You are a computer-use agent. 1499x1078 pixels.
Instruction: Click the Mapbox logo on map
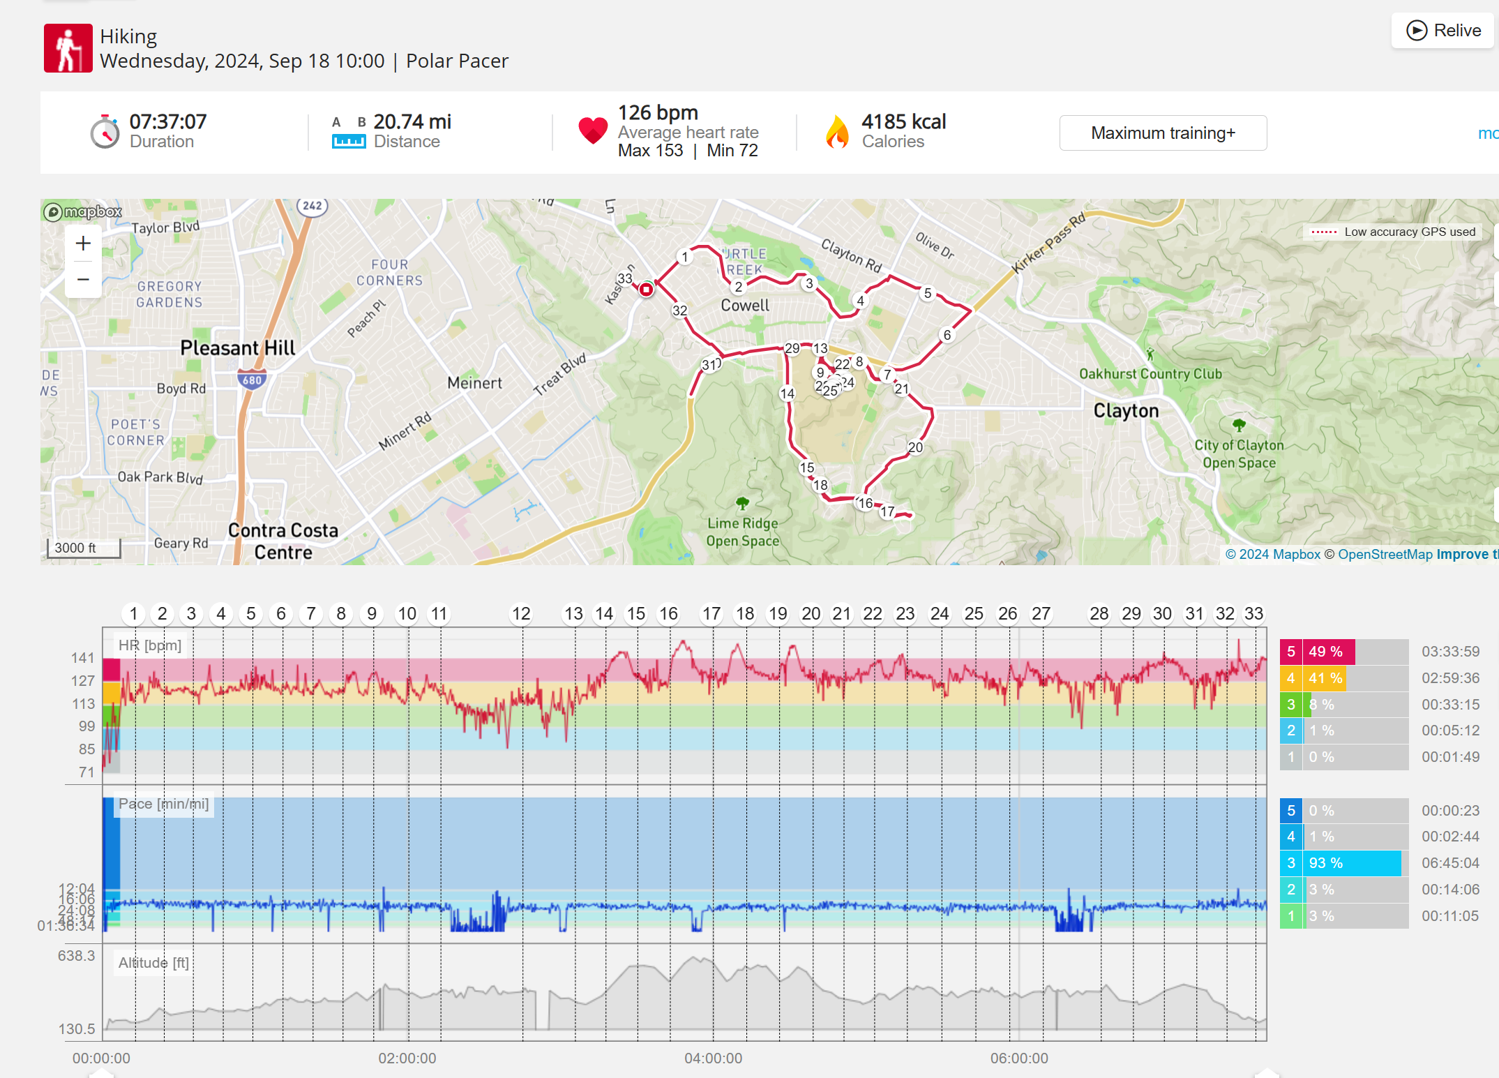click(83, 211)
